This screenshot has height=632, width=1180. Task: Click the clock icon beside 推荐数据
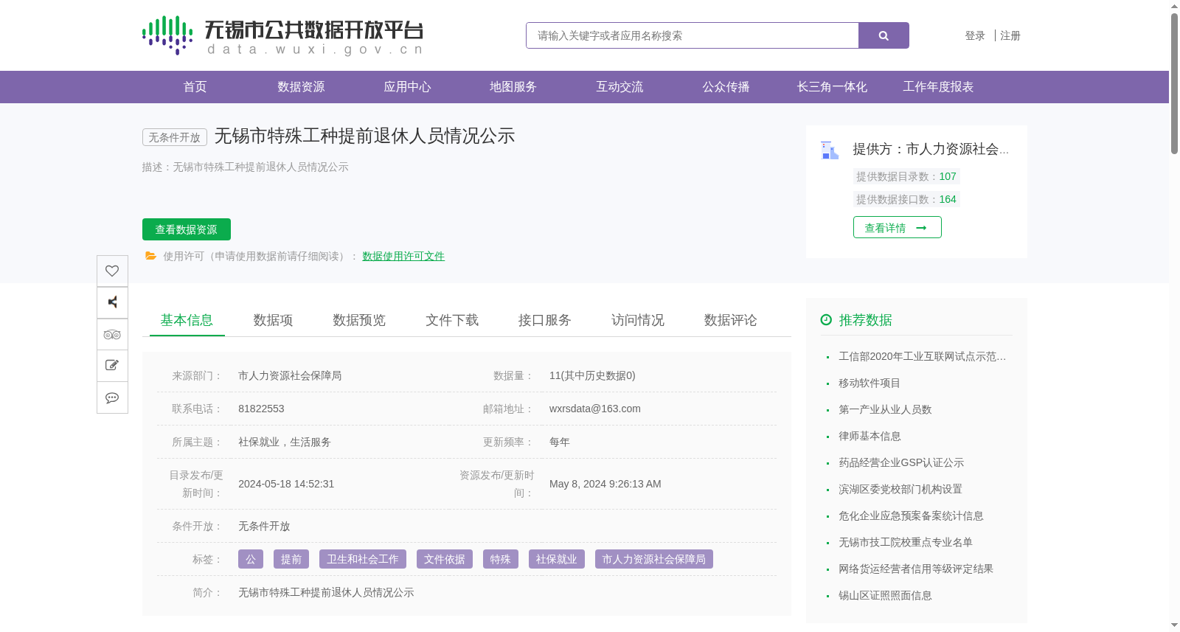tap(826, 319)
